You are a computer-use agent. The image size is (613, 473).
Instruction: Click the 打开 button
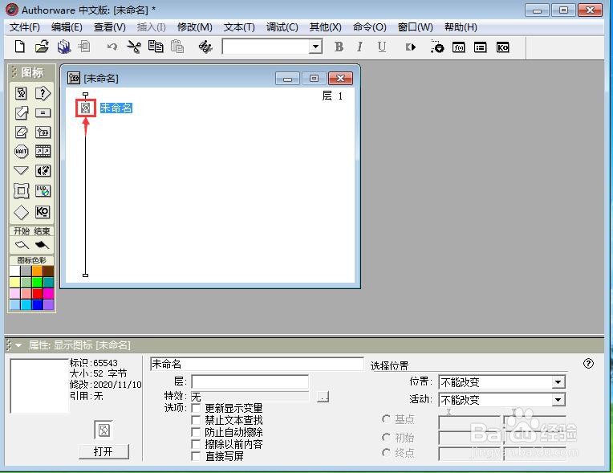pyautogui.click(x=104, y=451)
